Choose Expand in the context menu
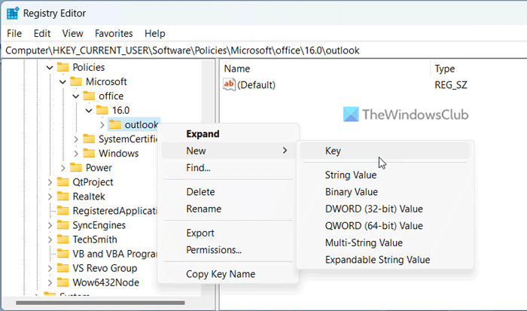This screenshot has width=527, height=311. click(228, 134)
